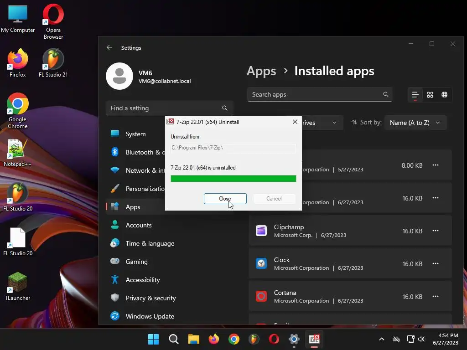Click the 7-Zip uninstaller taskbar icon
467x350 pixels.
point(314,339)
